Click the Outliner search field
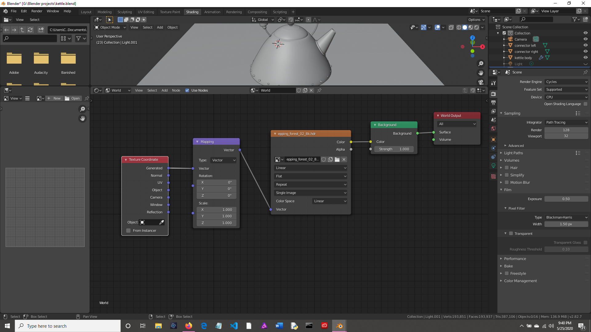This screenshot has width=591, height=332. [x=536, y=19]
